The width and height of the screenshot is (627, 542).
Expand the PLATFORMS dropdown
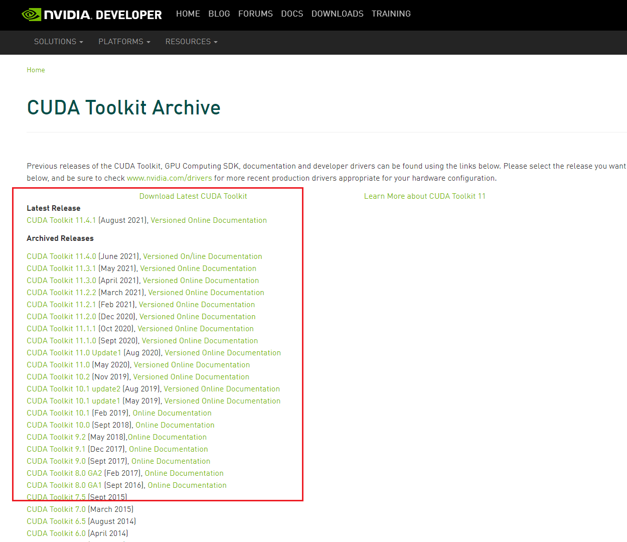pyautogui.click(x=124, y=42)
